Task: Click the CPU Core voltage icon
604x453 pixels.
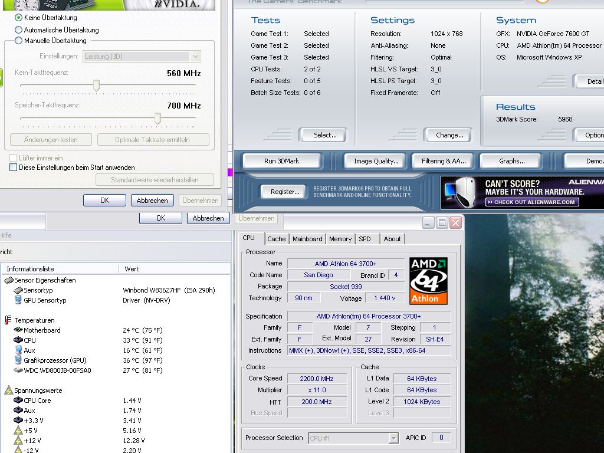Action: (x=18, y=400)
